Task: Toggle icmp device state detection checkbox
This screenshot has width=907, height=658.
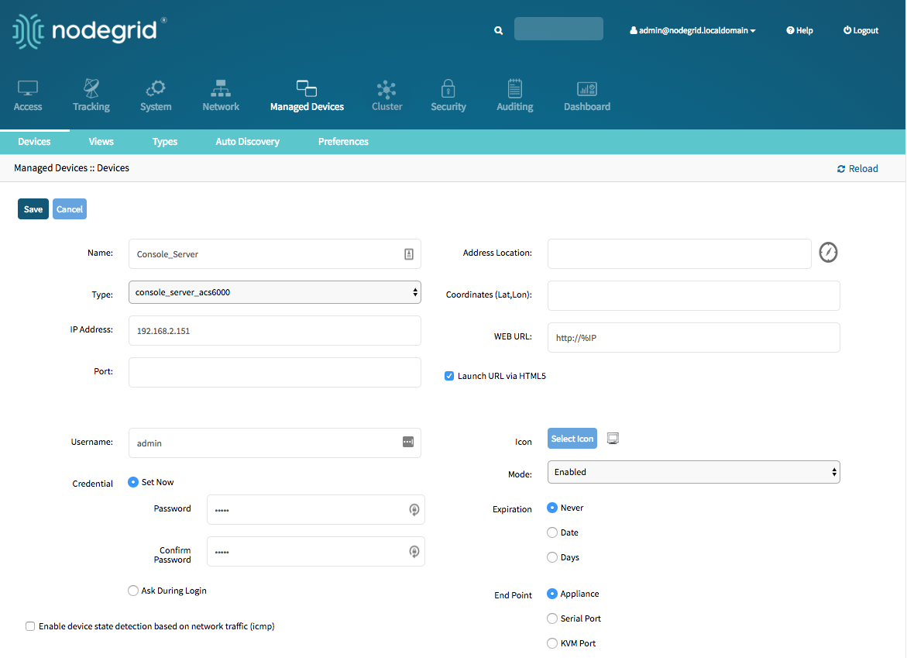Action: (30, 626)
